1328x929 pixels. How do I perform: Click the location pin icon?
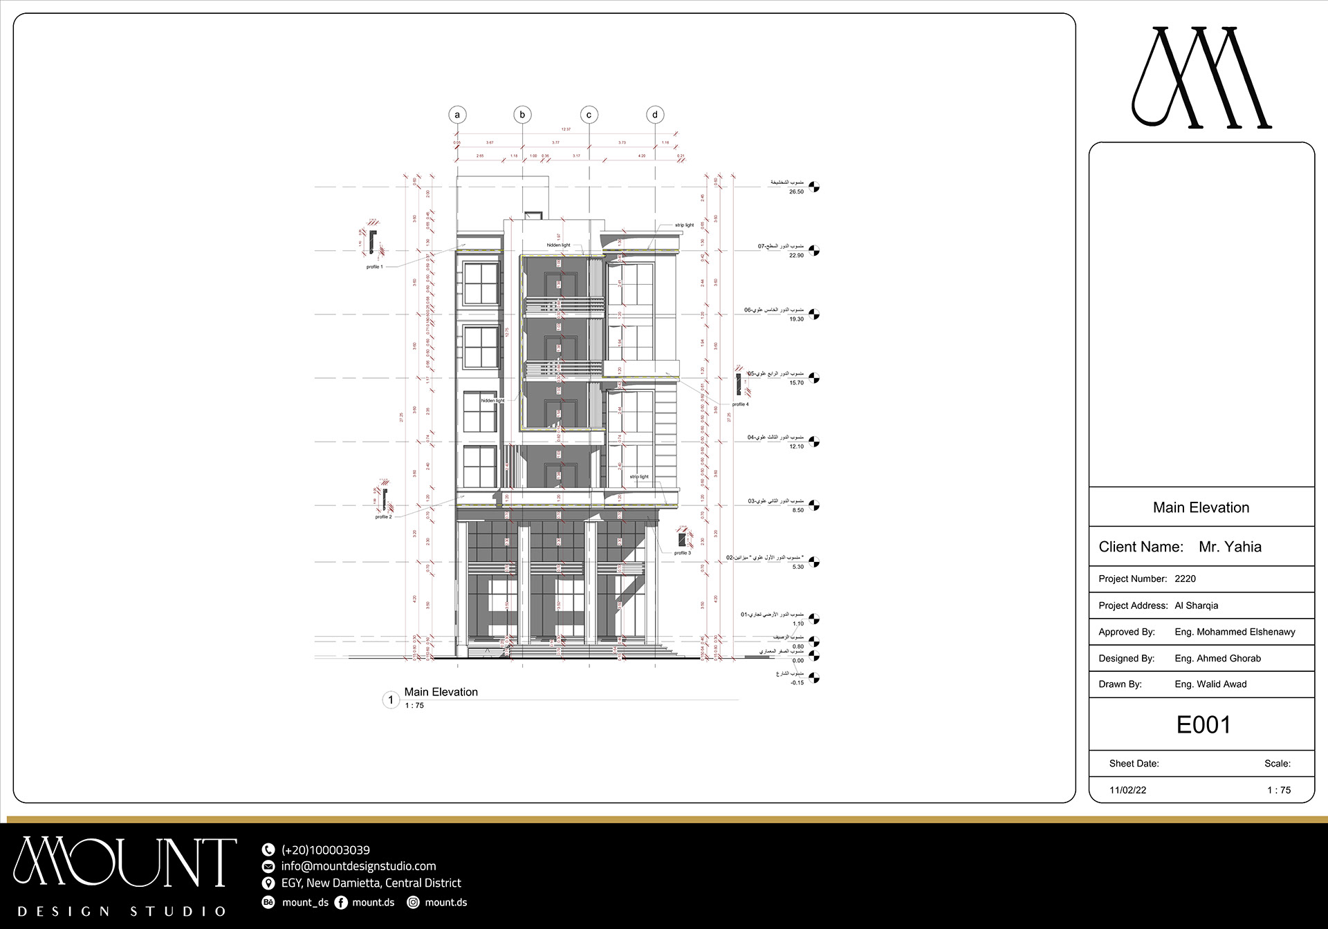tap(268, 883)
